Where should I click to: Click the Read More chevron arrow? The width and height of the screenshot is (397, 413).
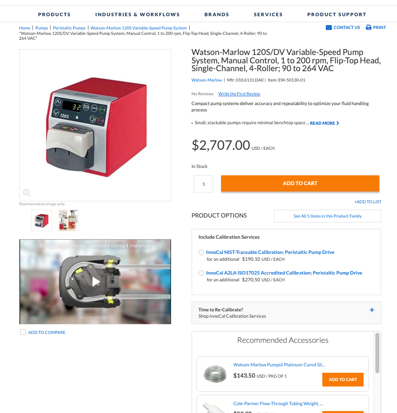point(338,123)
